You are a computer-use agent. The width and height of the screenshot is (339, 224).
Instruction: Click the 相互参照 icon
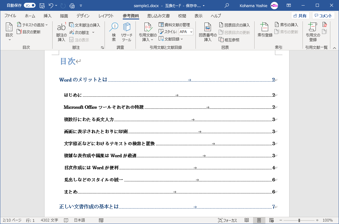point(229,40)
